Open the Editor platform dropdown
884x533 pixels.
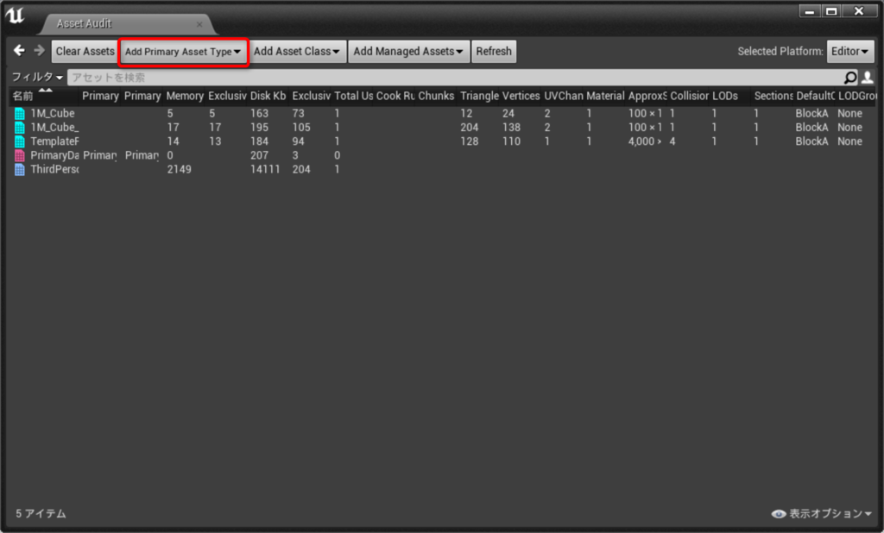pyautogui.click(x=850, y=51)
